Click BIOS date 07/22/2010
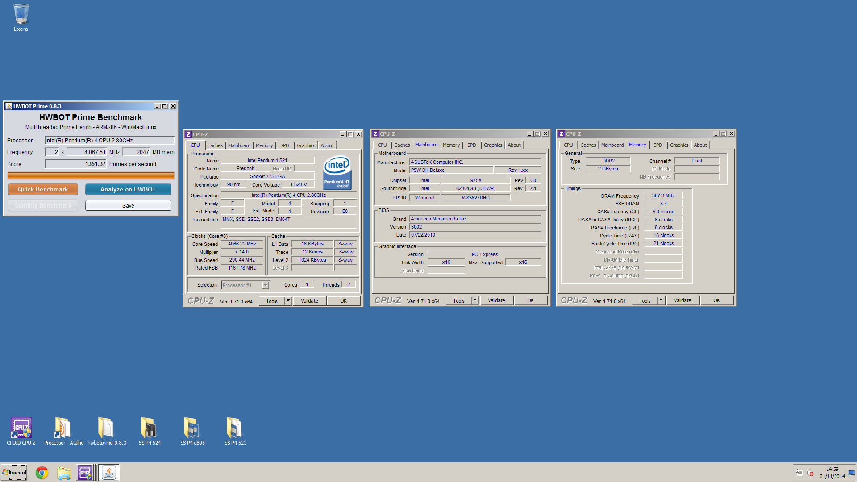Image resolution: width=857 pixels, height=482 pixels. point(475,235)
